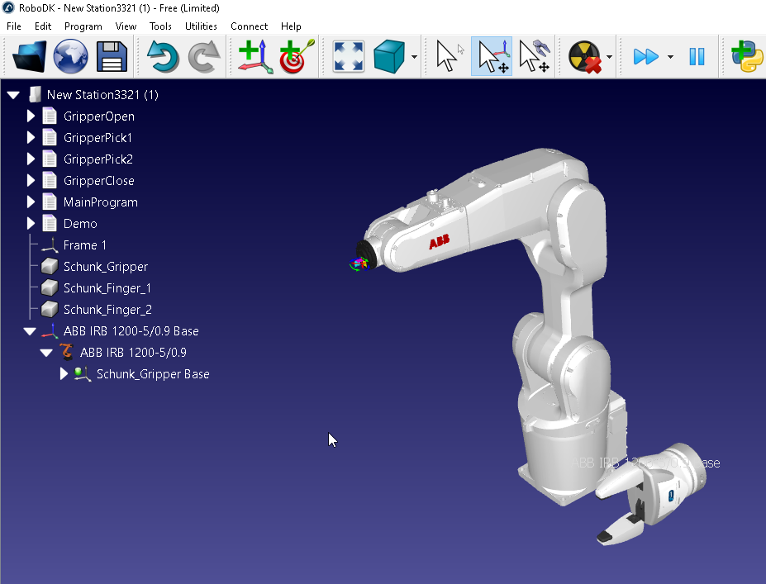Expand the GripperClose program
The height and width of the screenshot is (584, 766).
[31, 181]
